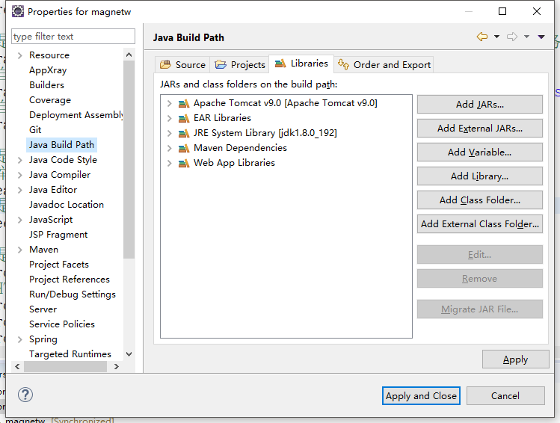The width and height of the screenshot is (560, 423).
Task: Open the back history dropdown arrow
Action: (x=496, y=37)
